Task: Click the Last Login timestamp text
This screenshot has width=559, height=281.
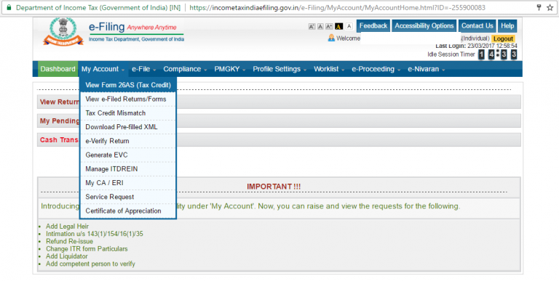Action: point(476,46)
